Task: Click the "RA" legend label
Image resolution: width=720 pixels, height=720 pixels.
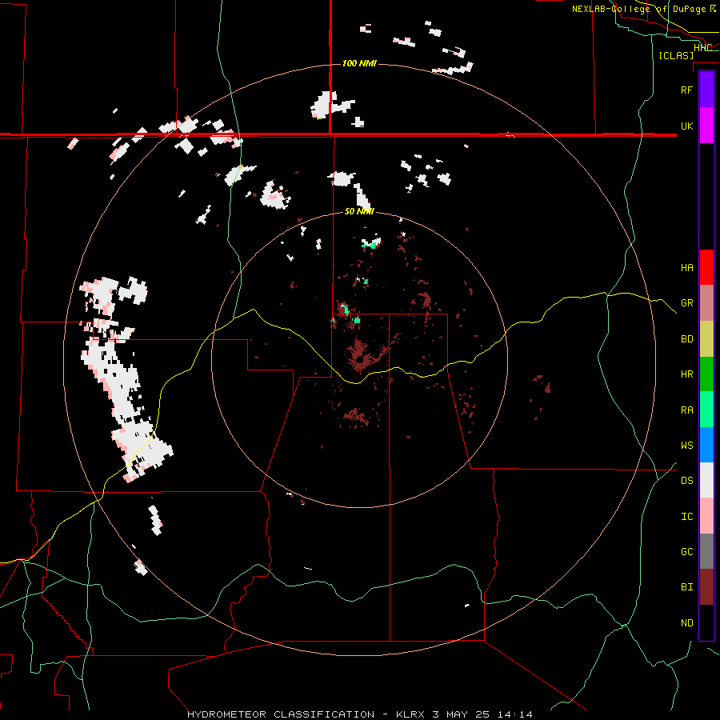Action: tap(686, 410)
